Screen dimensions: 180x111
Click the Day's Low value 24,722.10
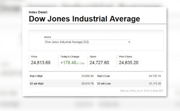[x=155, y=76]
